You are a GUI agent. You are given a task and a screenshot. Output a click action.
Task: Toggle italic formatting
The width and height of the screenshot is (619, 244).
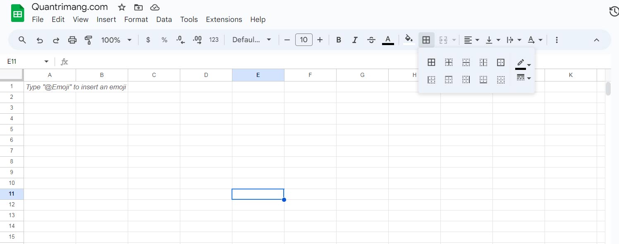coord(354,40)
